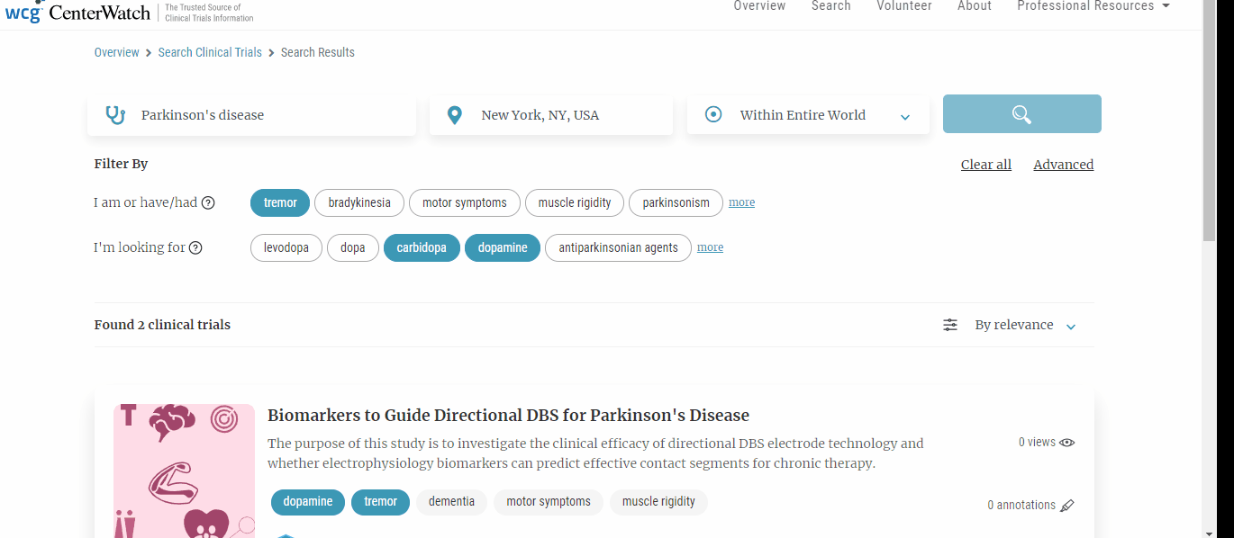1234x538 pixels.
Task: Click the annotations pencil icon
Action: pos(1067,506)
